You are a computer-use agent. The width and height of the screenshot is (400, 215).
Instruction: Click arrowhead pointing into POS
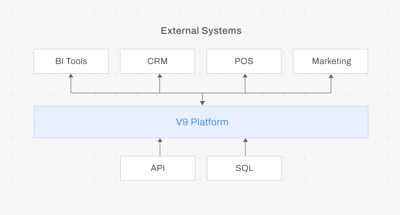[x=245, y=76]
